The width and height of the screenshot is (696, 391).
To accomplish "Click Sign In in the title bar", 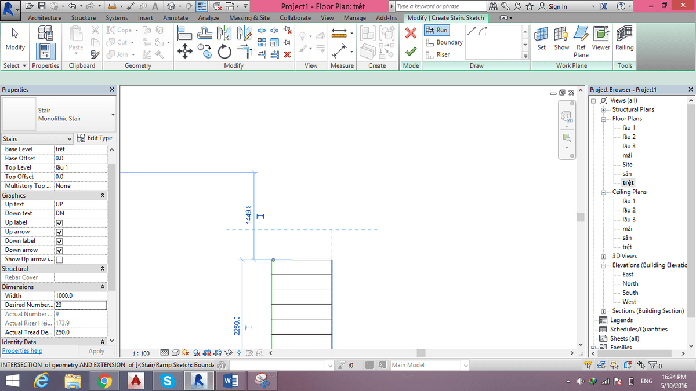I will point(553,6).
